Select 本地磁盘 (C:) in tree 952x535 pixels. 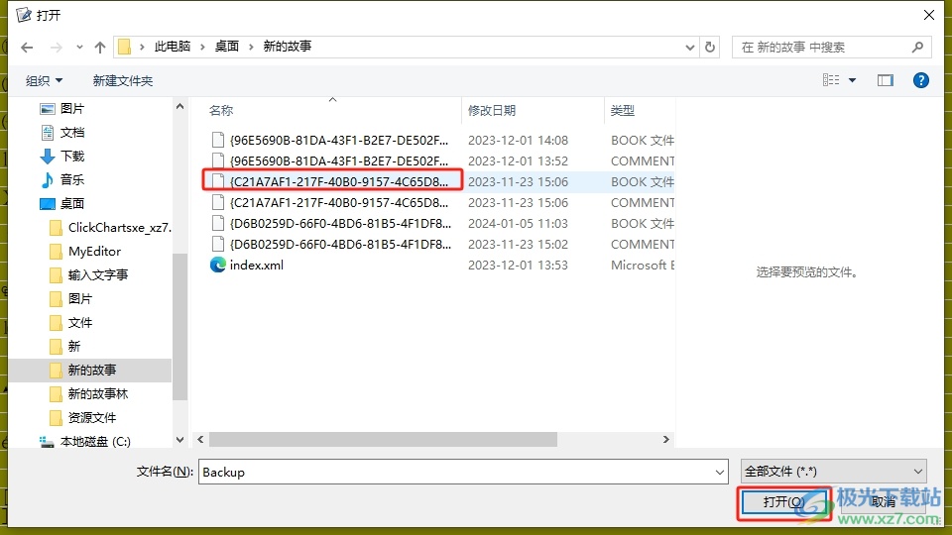(85, 441)
